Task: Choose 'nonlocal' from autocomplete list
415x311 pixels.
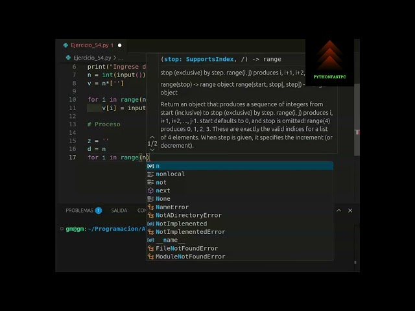Action: click(x=239, y=174)
